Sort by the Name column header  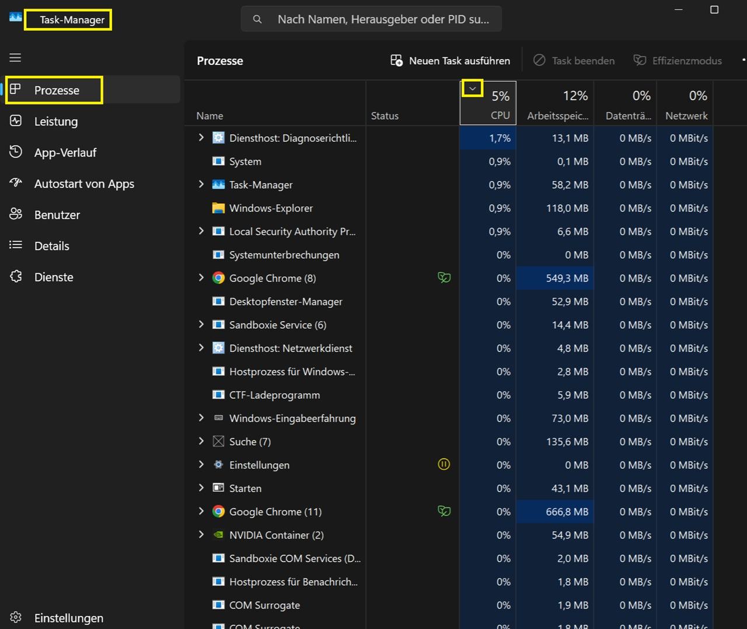275,103
